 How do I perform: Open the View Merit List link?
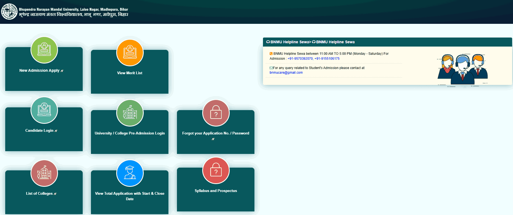(130, 73)
